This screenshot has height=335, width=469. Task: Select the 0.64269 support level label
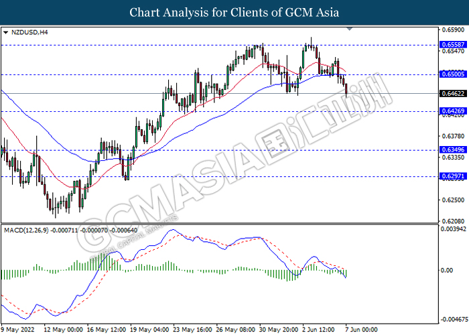[x=454, y=111]
